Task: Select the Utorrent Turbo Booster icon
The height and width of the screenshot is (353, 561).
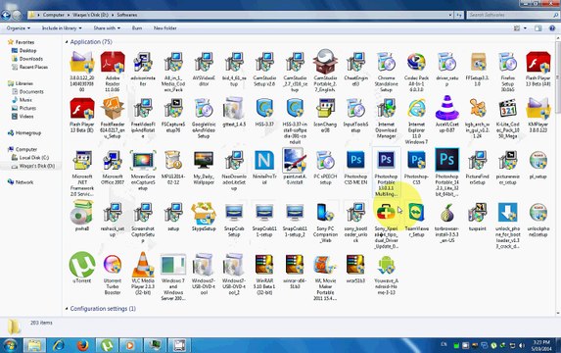Action: coord(113,265)
